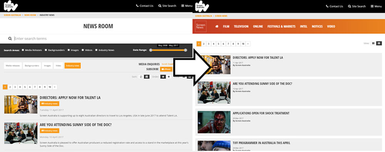Viewport: 385px width, 152px height.
Task: Sort results by date calendar icon
Action: click(x=147, y=77)
